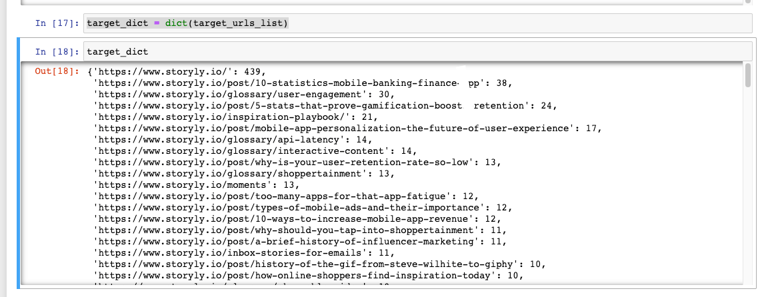Image resolution: width=766 pixels, height=297 pixels.
Task: Click the In [17] prompt label
Action: (57, 23)
